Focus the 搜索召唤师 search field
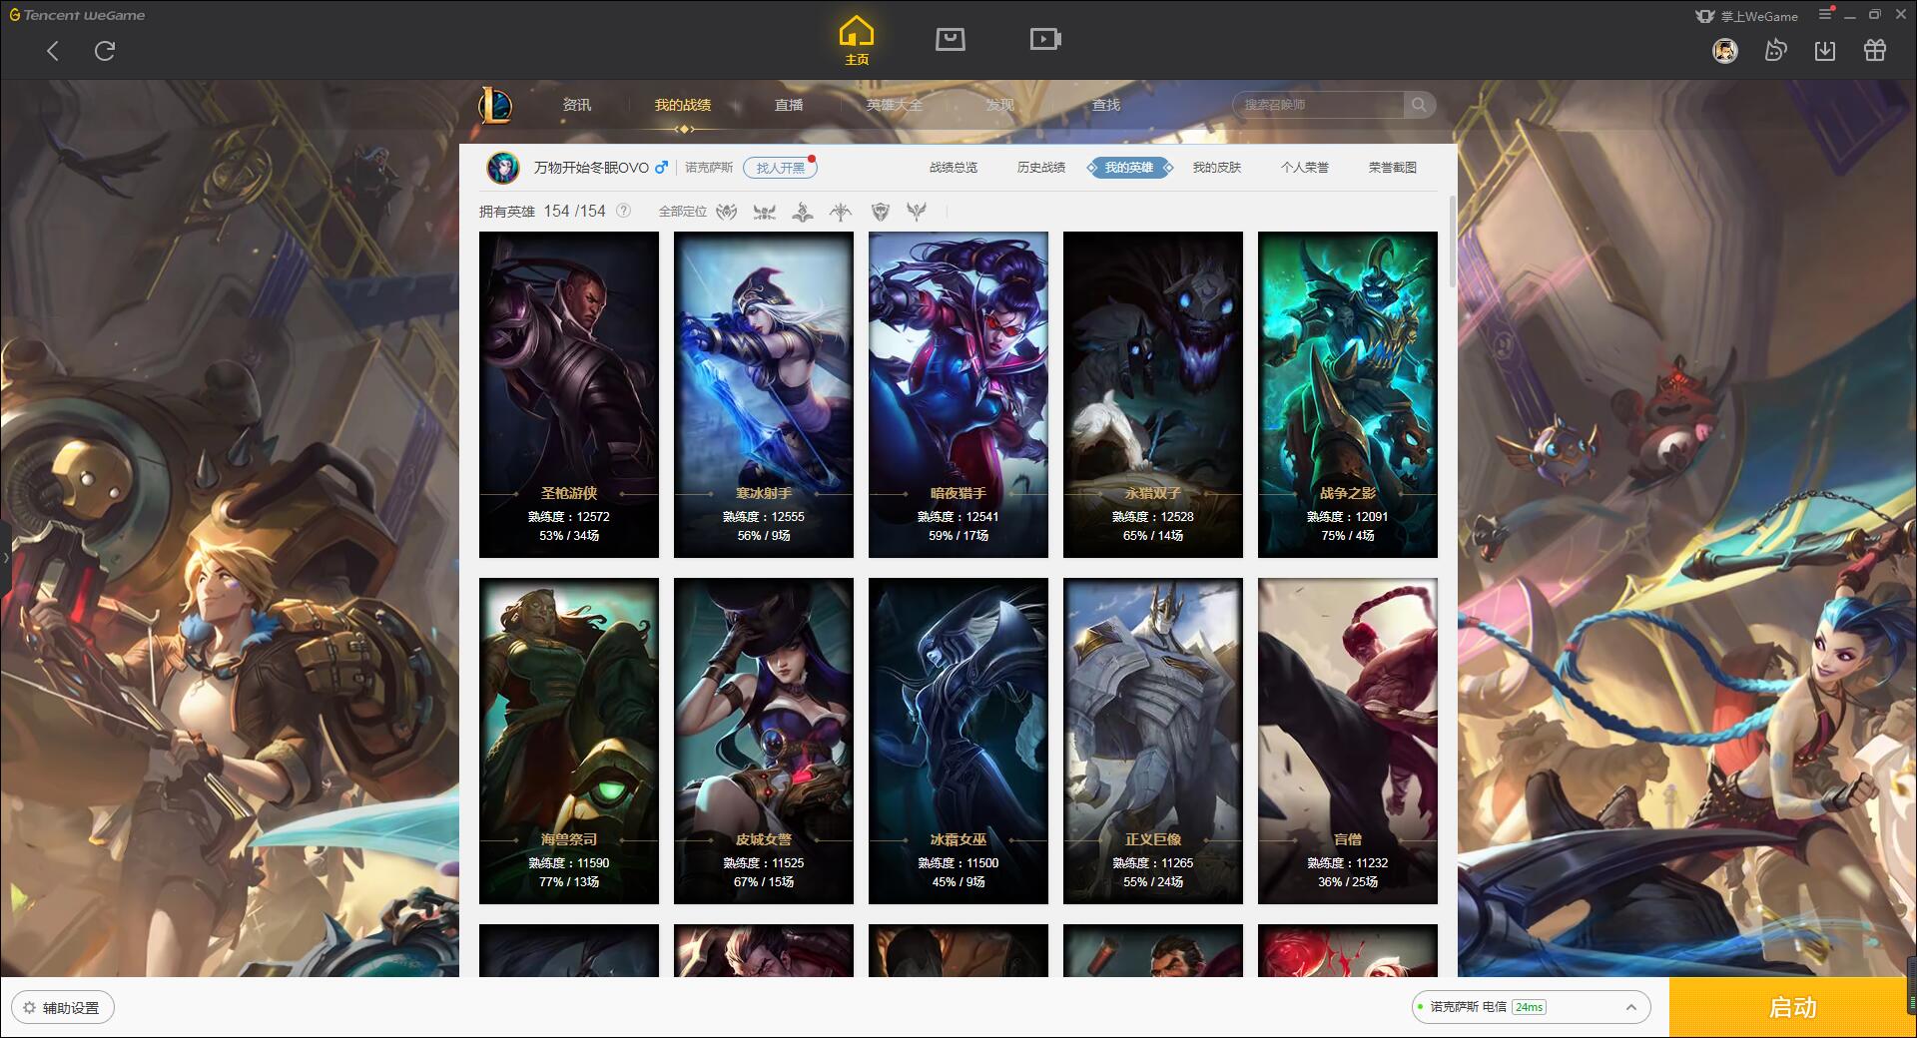The width and height of the screenshot is (1917, 1038). click(x=1318, y=105)
